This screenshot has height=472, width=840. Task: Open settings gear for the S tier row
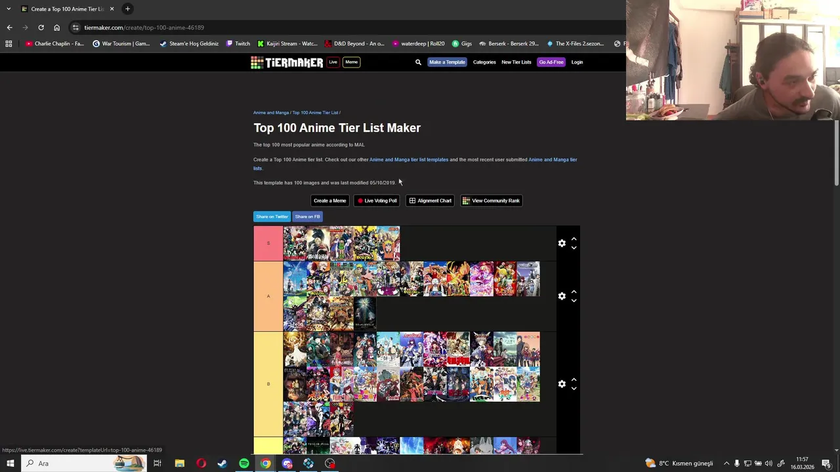562,243
